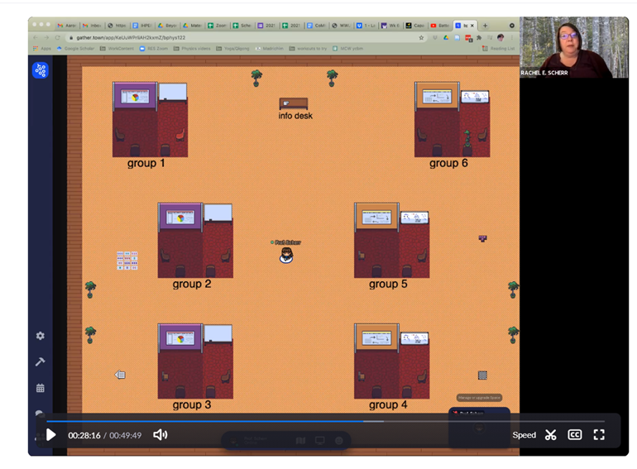Switch to the Capo tab
Screen dimensions: 637x469
[x=415, y=25]
